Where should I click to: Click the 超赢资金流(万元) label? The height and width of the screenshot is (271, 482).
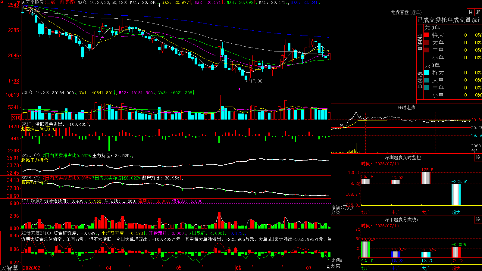(39, 129)
